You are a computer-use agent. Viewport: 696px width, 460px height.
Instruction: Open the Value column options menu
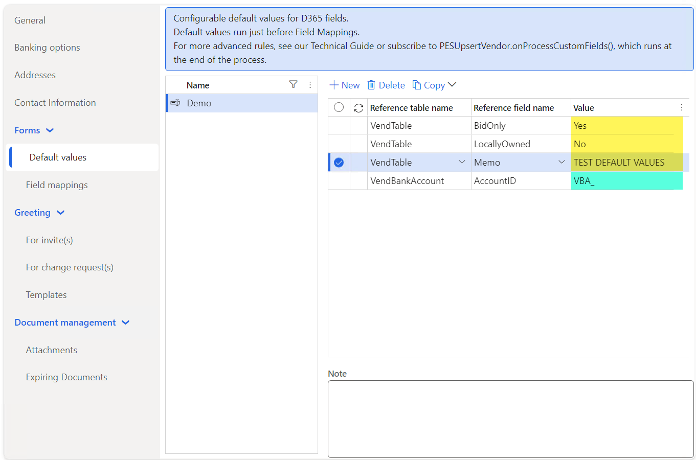pyautogui.click(x=681, y=107)
